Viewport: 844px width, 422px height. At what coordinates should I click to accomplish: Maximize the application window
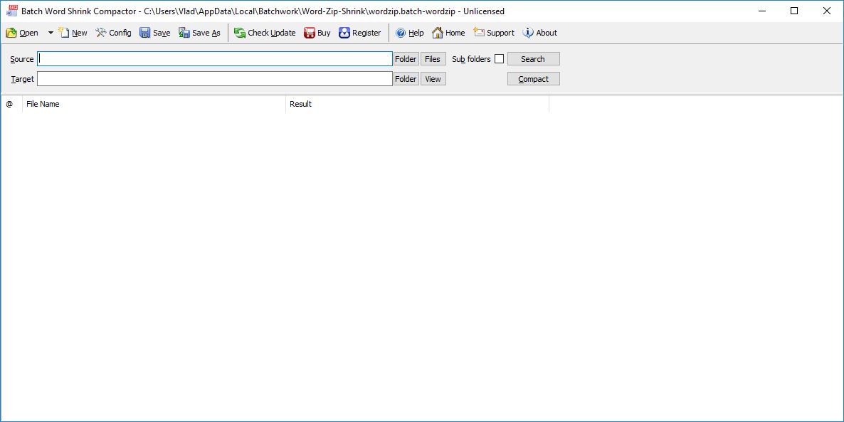tap(794, 11)
